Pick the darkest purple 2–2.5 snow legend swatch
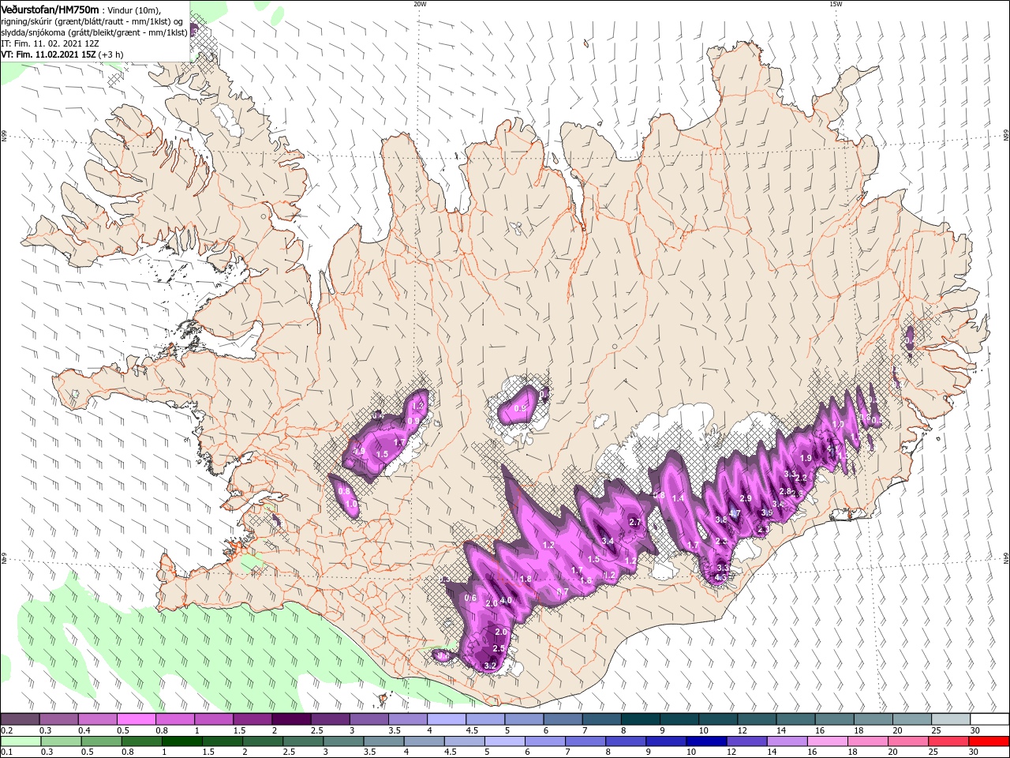This screenshot has width=1010, height=758. 291,719
